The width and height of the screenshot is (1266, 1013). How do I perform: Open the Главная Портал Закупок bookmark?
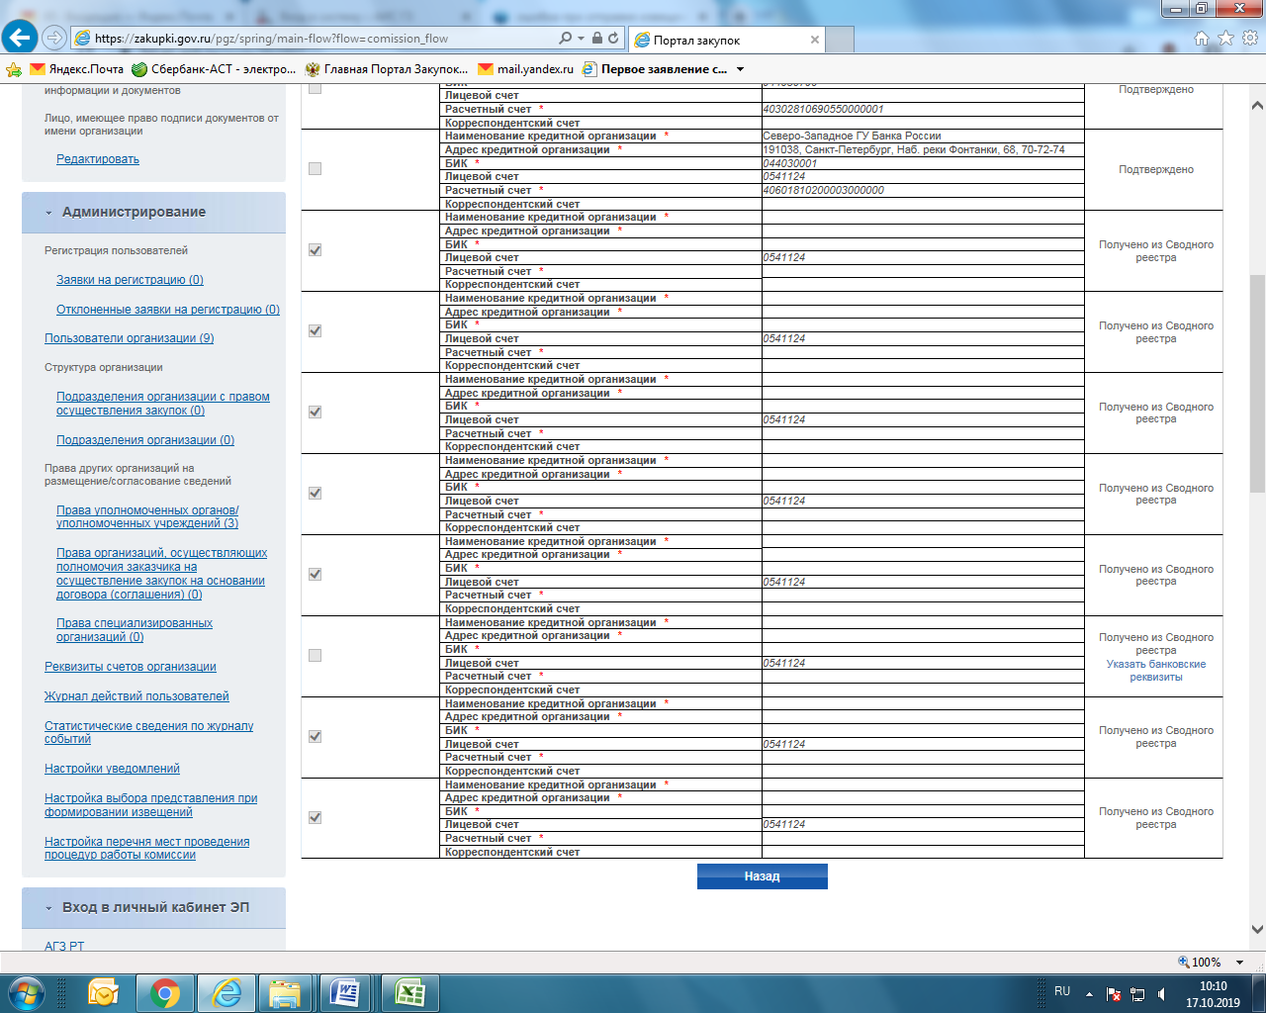point(387,69)
